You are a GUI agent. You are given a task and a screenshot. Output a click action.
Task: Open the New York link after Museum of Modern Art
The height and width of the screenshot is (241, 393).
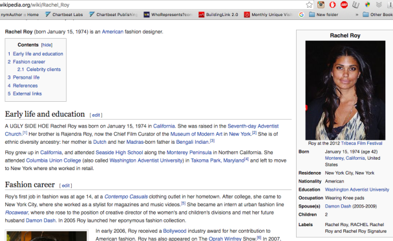[240, 134]
